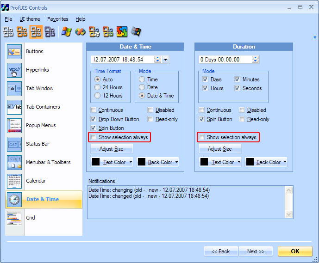The image size is (319, 263).
Task: Open the Calendar page icon
Action: [x=14, y=181]
